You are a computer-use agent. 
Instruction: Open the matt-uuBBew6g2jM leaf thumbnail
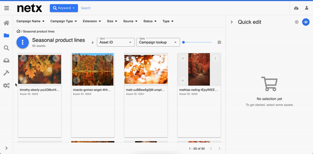pyautogui.click(x=146, y=69)
